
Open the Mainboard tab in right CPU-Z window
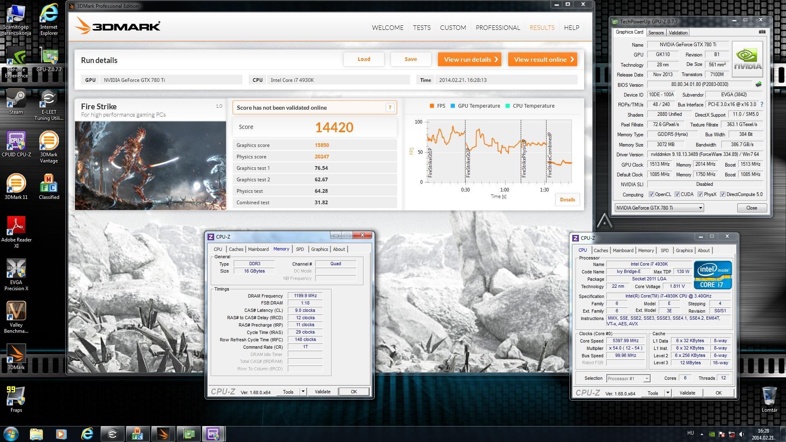pyautogui.click(x=623, y=250)
